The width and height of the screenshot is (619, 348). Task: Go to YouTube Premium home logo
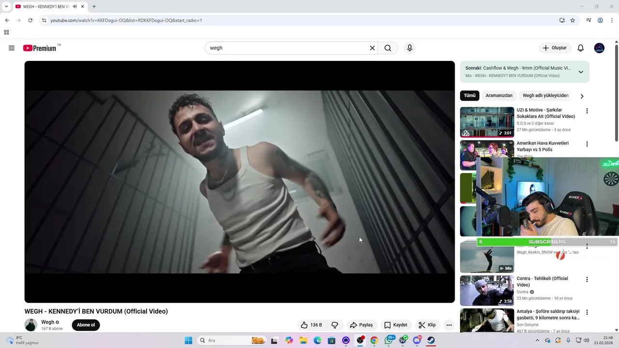[x=40, y=48]
